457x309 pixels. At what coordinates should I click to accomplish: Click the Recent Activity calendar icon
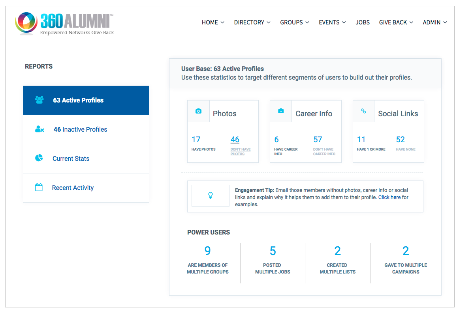coord(39,187)
